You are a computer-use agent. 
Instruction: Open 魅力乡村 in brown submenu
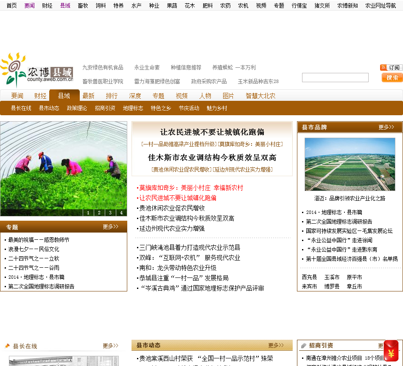217,108
